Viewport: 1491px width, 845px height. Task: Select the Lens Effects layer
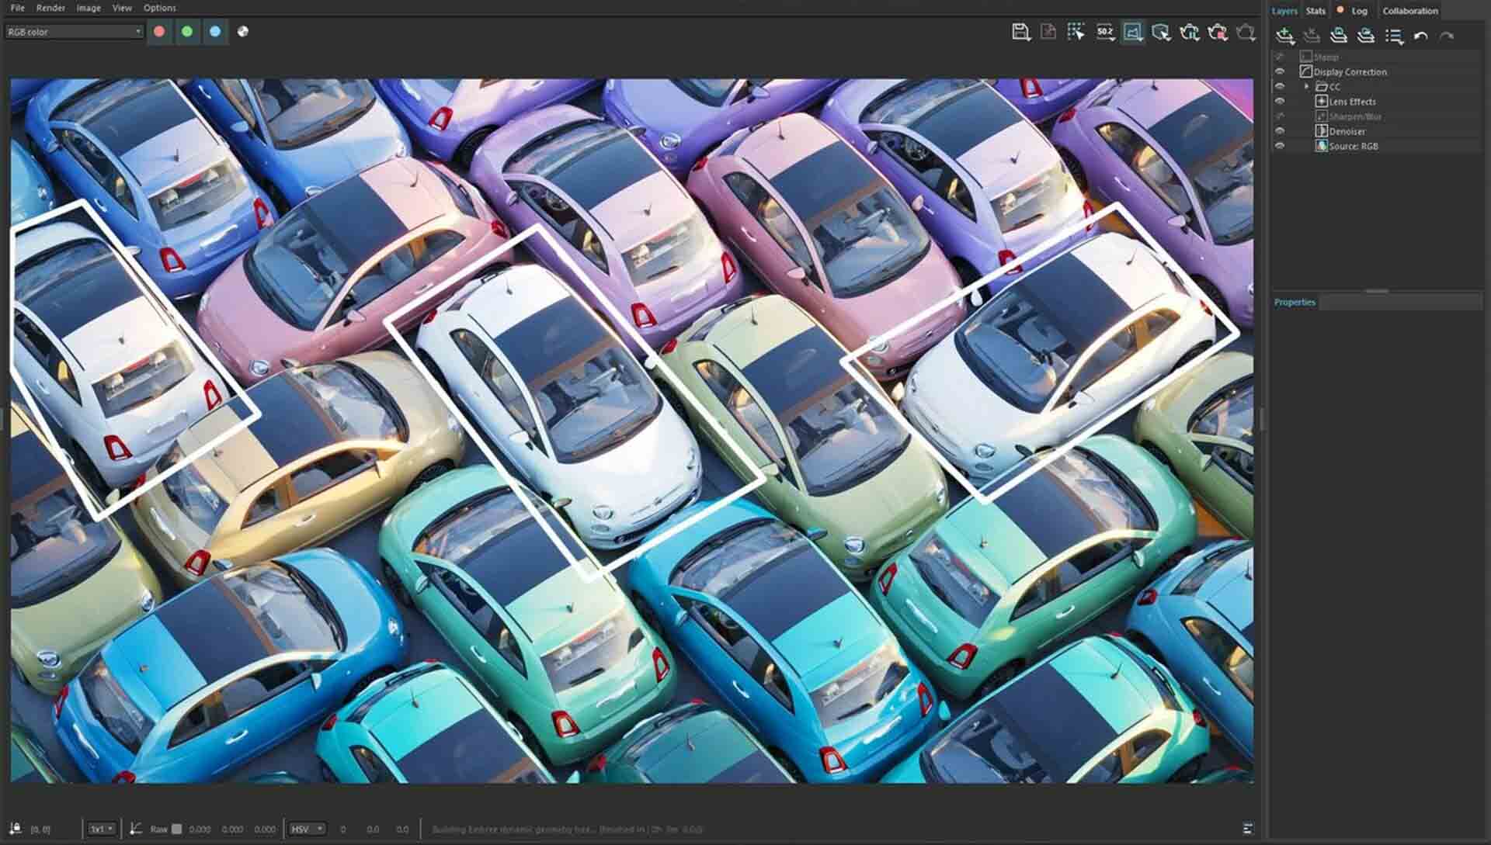[x=1353, y=101]
